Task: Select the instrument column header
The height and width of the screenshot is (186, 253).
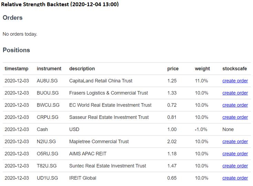Action: tap(49, 69)
